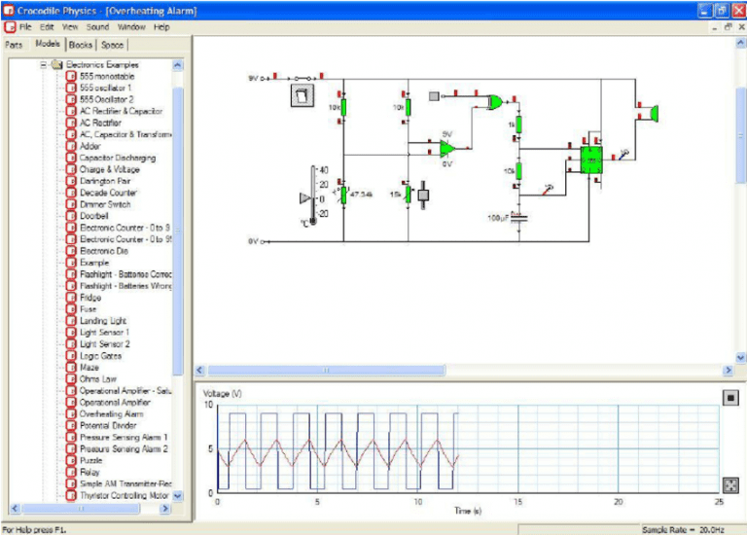Click circuit canvas vertical scroll down arrow

740,357
